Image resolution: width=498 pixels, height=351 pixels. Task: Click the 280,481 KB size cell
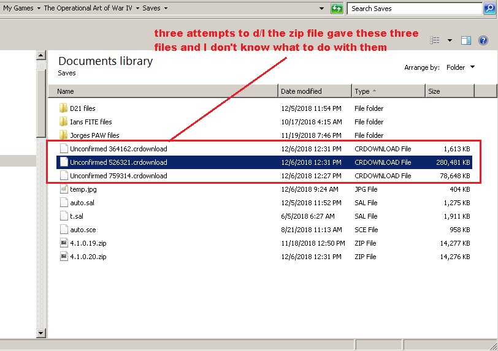[x=453, y=162]
